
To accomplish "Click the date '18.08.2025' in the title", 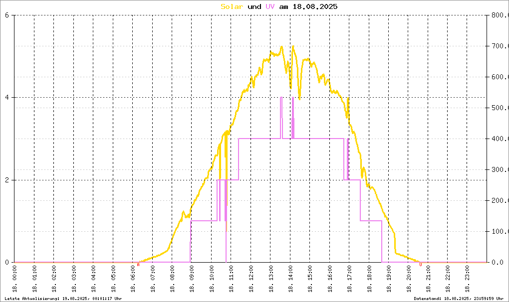I will pyautogui.click(x=315, y=6).
